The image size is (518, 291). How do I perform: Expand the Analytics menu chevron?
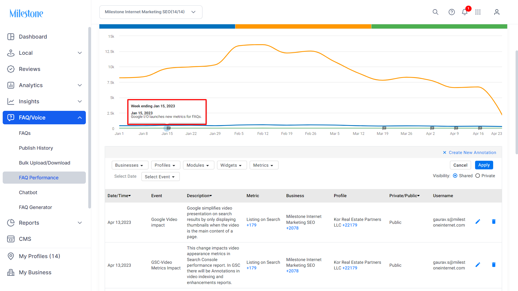[80, 85]
